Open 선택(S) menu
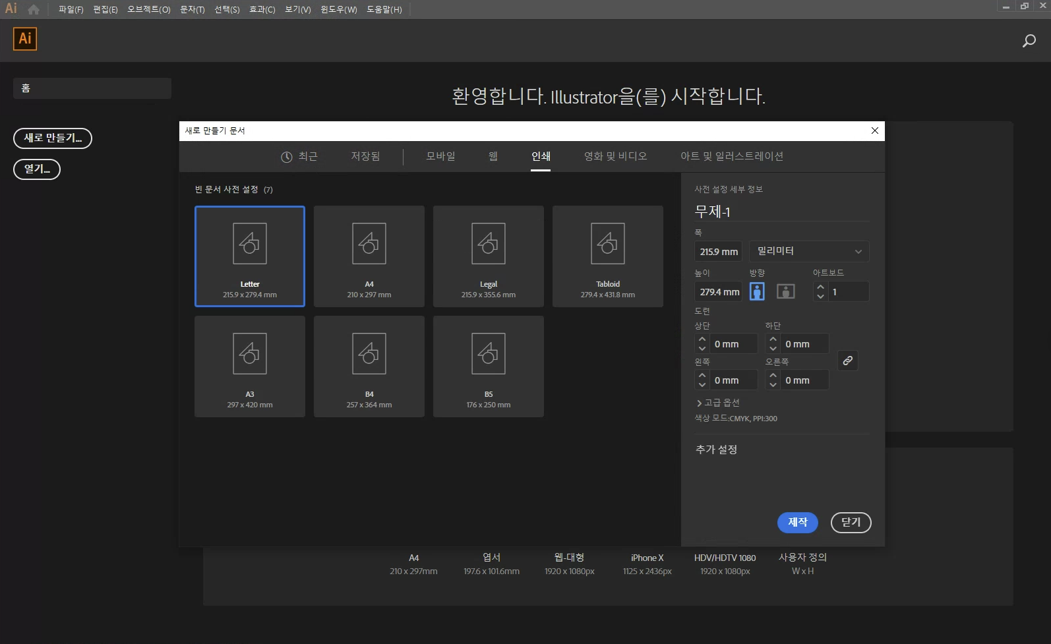1051x644 pixels. pyautogui.click(x=227, y=9)
